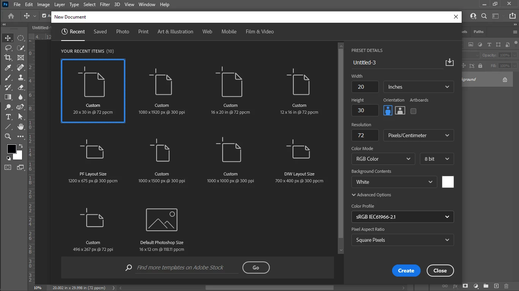
Task: Click the search magnifier in Adobe Stock field
Action: (129, 268)
